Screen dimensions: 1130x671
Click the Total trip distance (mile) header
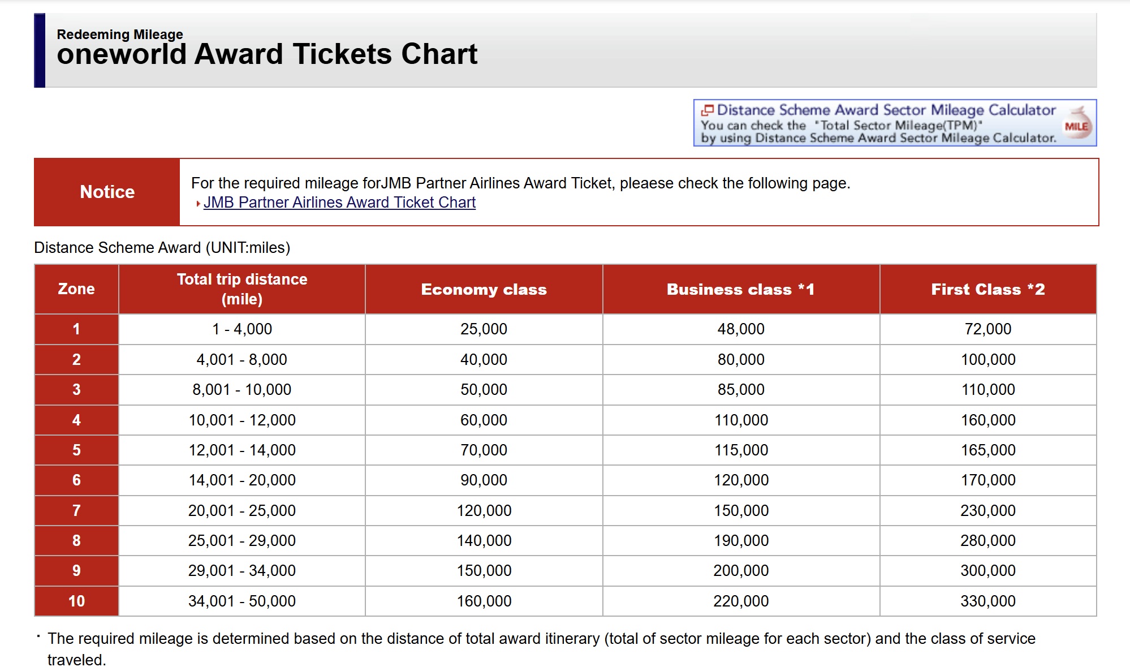(242, 289)
